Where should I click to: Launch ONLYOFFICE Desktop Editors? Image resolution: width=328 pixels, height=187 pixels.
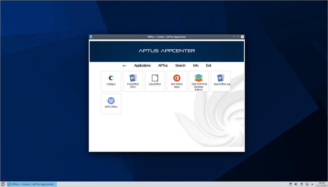point(199,81)
